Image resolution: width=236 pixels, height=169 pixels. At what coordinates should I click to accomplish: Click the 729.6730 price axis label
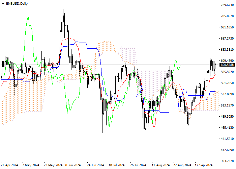227,5
